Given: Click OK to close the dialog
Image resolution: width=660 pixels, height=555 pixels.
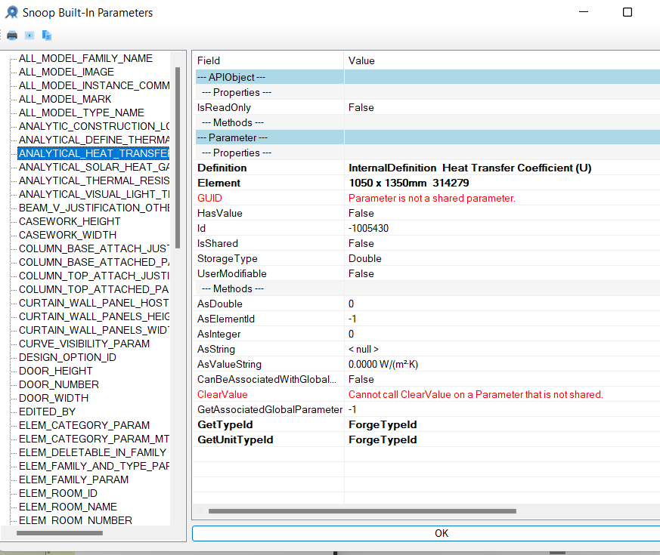Looking at the screenshot, I should tap(426, 533).
